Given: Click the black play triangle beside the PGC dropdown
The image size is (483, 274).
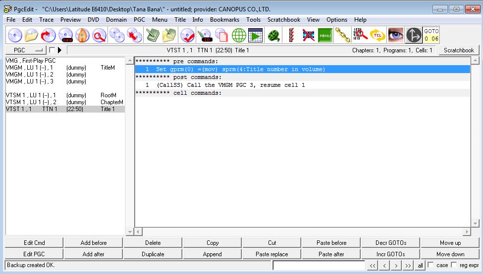Looking at the screenshot, I should click(59, 50).
